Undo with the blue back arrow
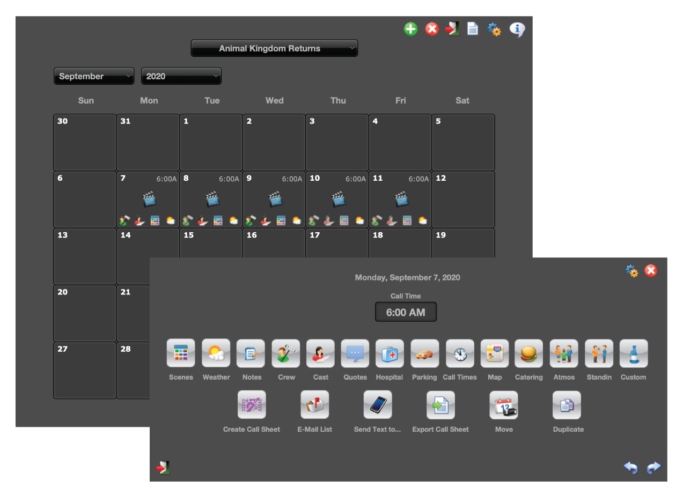 coord(631,467)
